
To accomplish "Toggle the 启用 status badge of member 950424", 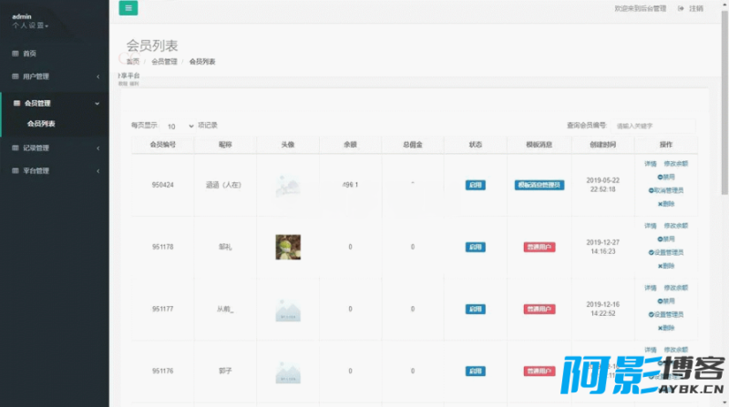I will pos(475,185).
